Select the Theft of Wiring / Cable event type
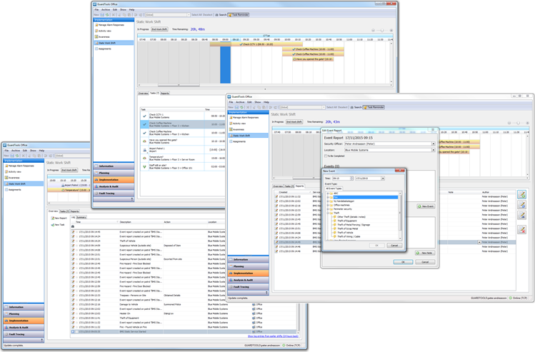The image size is (535, 352). pyautogui.click(x=349, y=236)
